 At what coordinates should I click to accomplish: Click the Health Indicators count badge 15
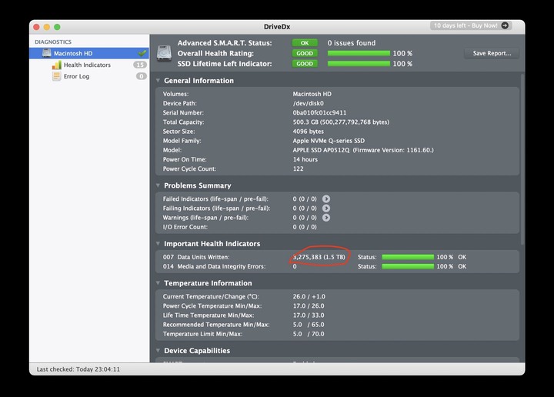(x=140, y=65)
